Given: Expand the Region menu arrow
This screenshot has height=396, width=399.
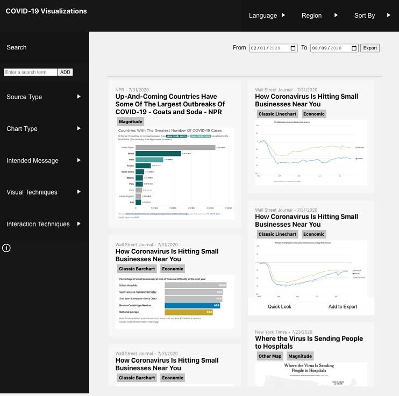Looking at the screenshot, I should (x=336, y=15).
